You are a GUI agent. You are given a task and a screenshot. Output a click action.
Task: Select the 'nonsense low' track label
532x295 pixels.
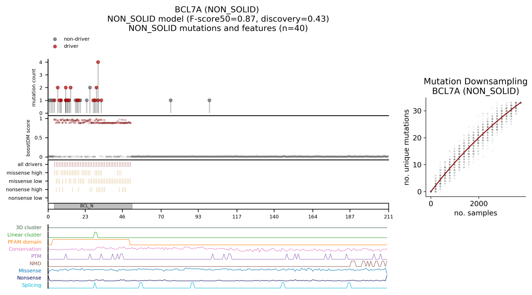(25, 198)
